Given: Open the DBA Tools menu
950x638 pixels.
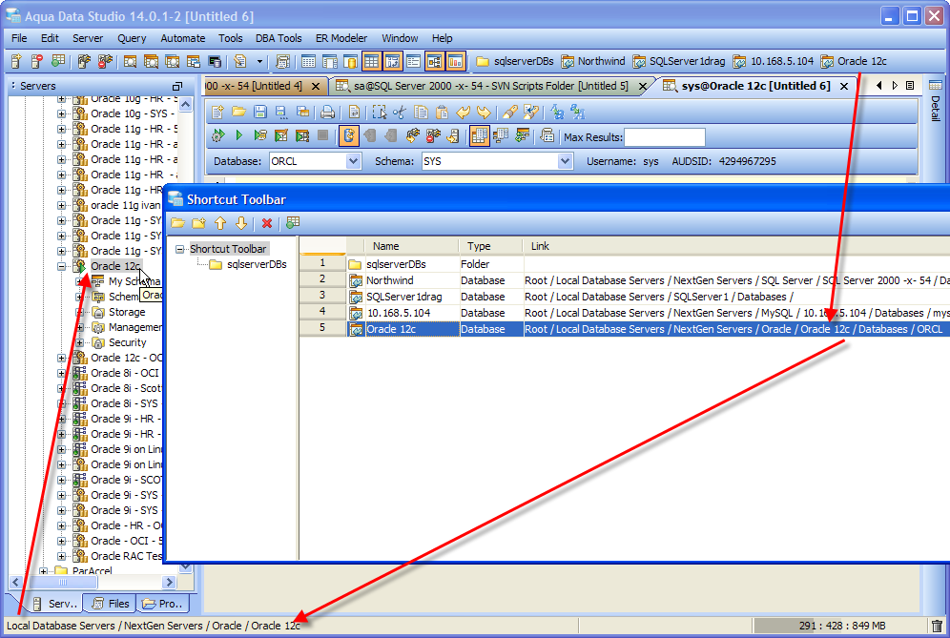Looking at the screenshot, I should (279, 38).
